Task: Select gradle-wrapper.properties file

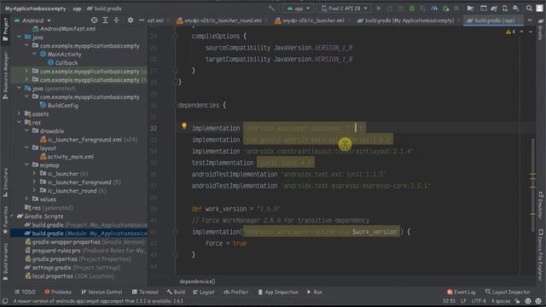Action: click(x=84, y=242)
